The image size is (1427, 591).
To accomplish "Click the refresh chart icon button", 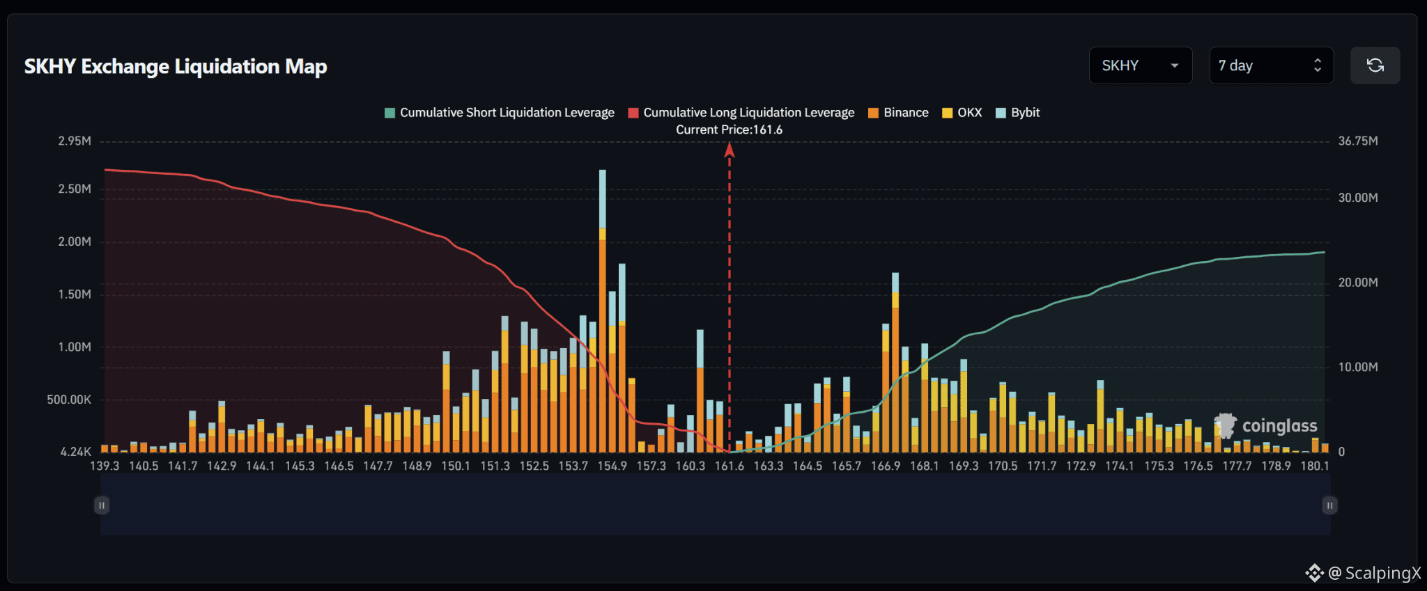I will [x=1375, y=65].
